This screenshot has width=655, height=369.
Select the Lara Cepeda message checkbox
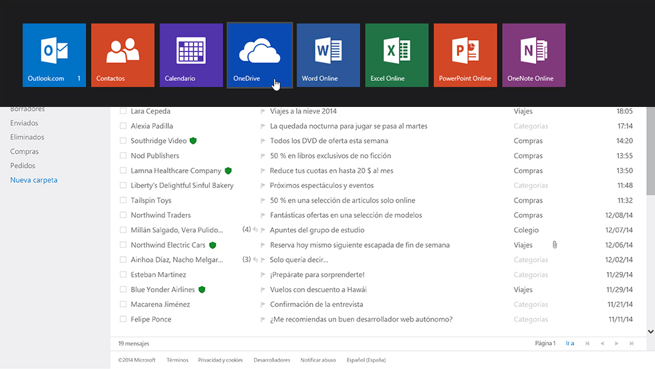123,111
